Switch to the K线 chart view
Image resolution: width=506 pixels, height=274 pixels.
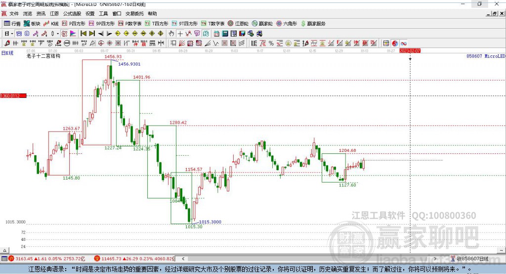coord(51,24)
